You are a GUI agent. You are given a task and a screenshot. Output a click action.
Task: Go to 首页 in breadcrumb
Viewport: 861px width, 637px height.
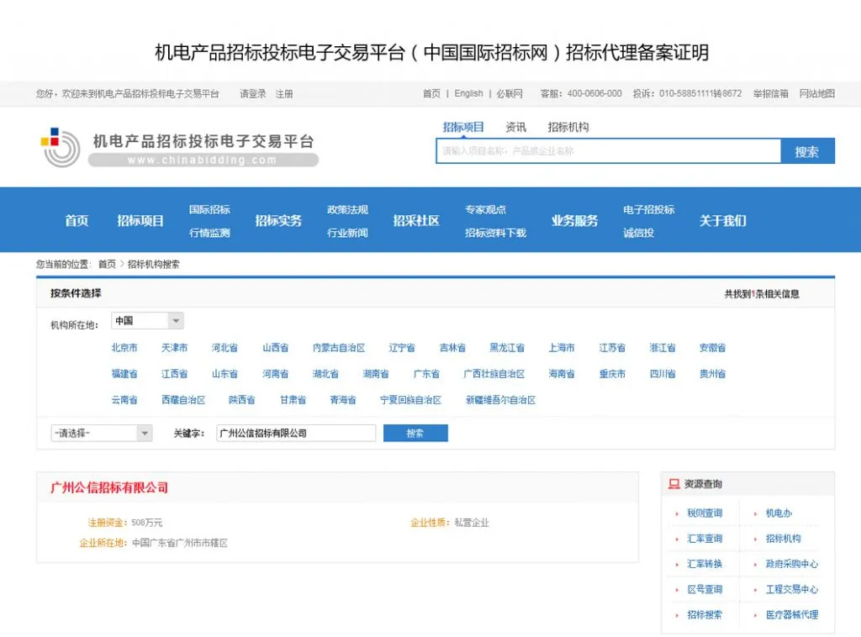[x=107, y=265]
